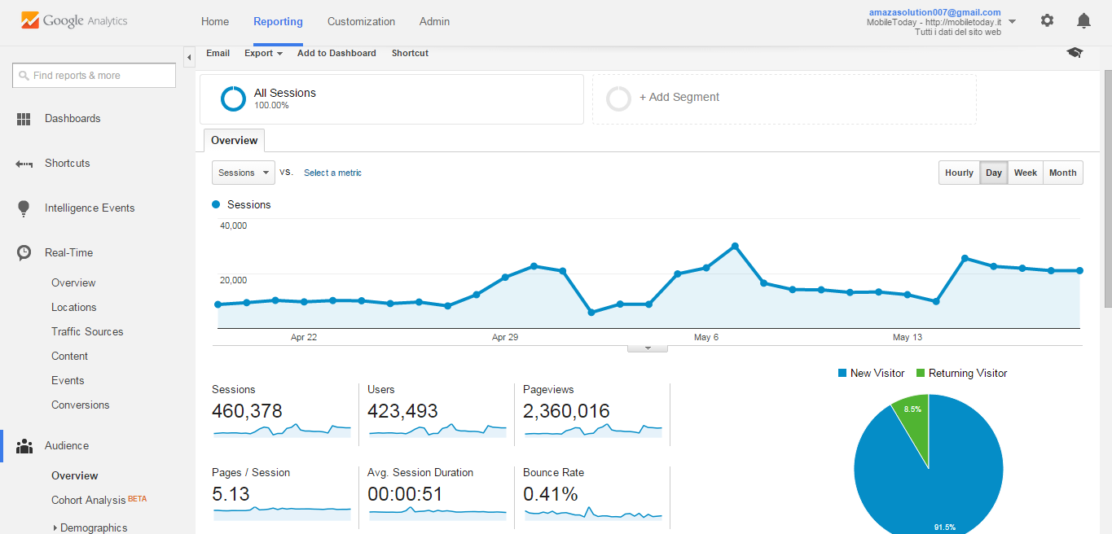This screenshot has height=534, width=1112.
Task: Click the Add to Dashboard button
Action: click(x=336, y=53)
